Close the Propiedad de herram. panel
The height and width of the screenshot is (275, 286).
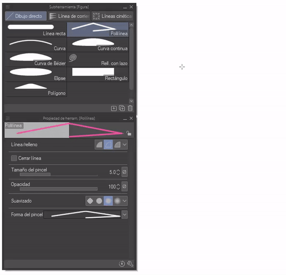pos(131,118)
